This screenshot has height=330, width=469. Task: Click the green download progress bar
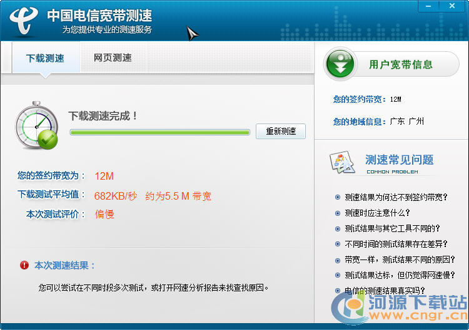tap(159, 132)
